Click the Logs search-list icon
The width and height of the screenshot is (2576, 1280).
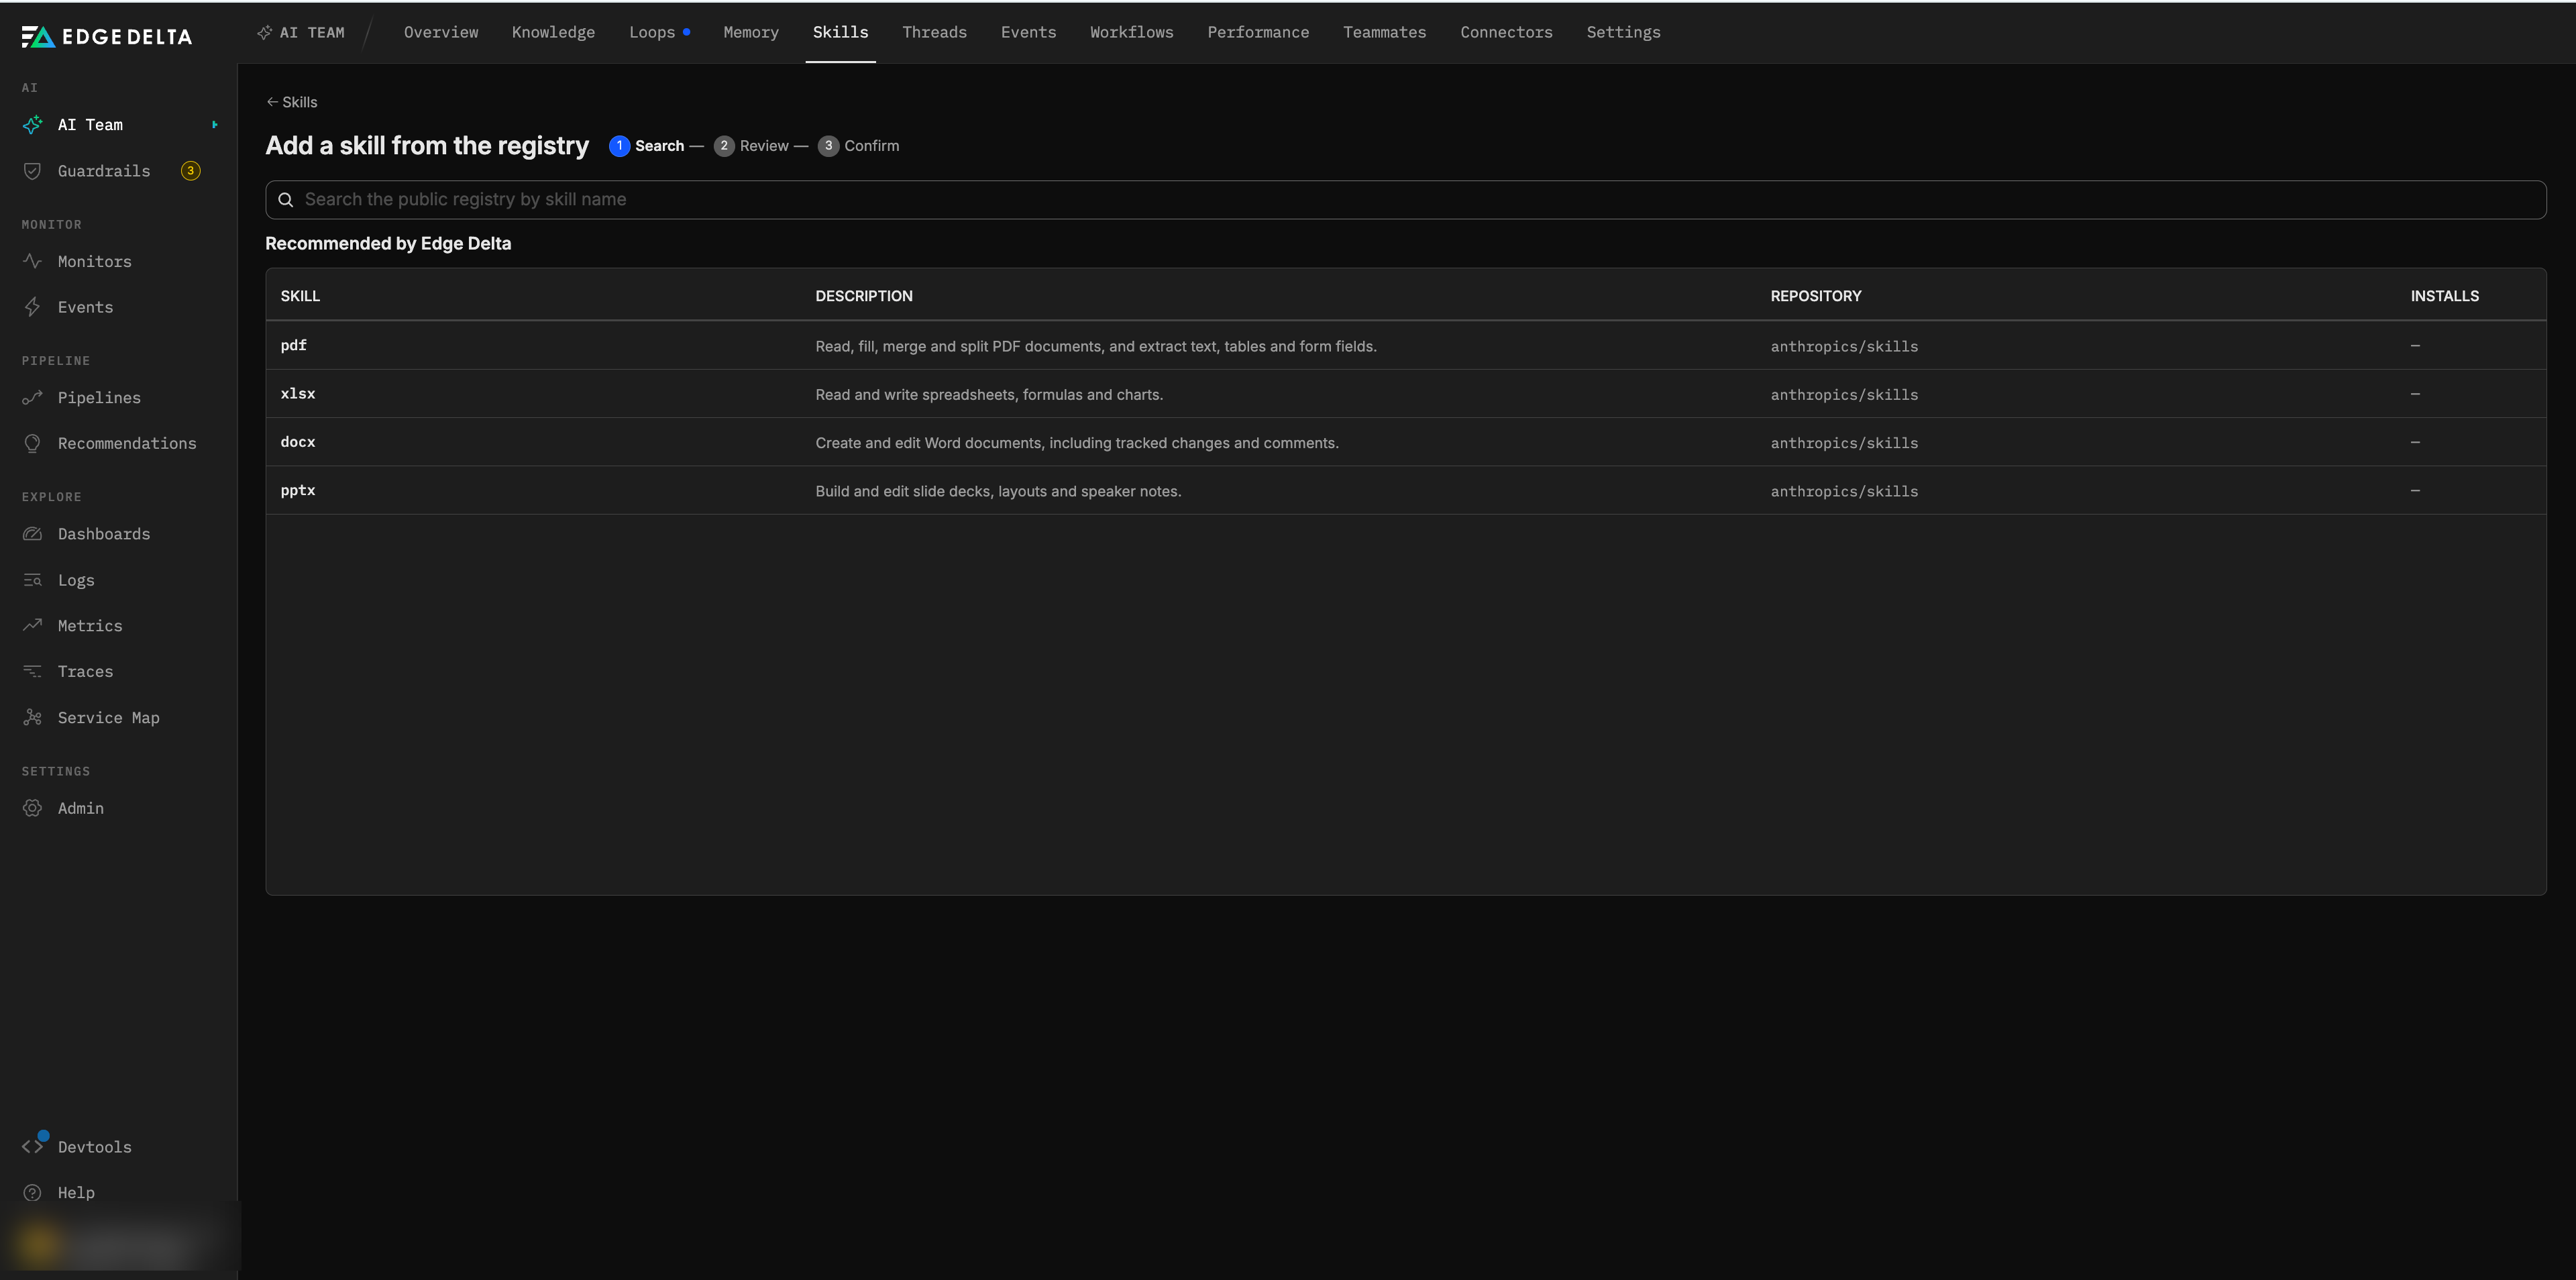[33, 580]
